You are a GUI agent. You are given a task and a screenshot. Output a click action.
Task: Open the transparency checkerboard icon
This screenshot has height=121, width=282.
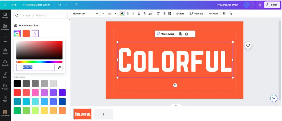coord(224,13)
